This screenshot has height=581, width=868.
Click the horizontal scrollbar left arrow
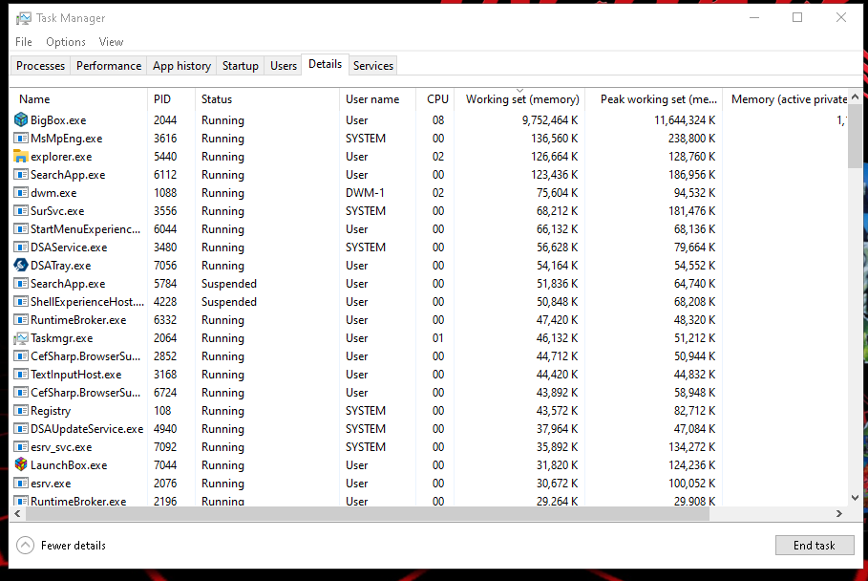pos(18,514)
